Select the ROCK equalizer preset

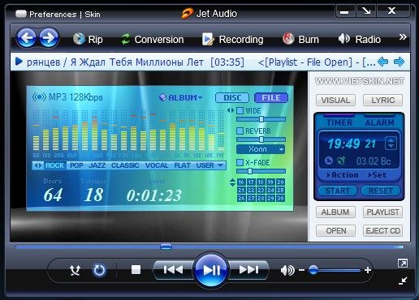[x=54, y=165]
